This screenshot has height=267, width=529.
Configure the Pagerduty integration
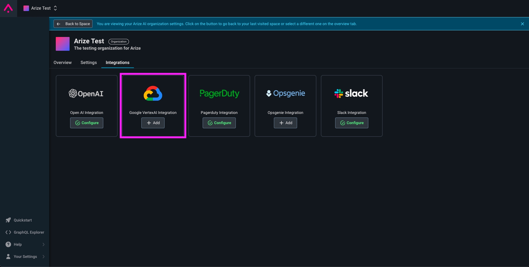pyautogui.click(x=219, y=123)
